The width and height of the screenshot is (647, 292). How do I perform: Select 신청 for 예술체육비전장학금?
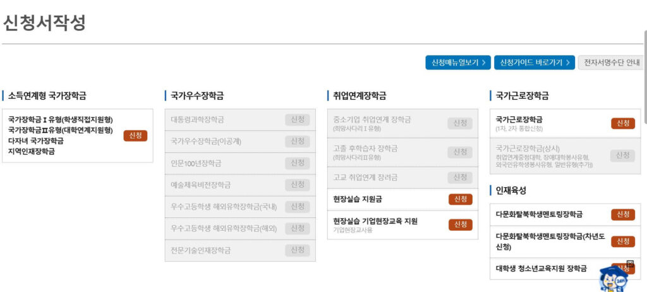(x=297, y=185)
